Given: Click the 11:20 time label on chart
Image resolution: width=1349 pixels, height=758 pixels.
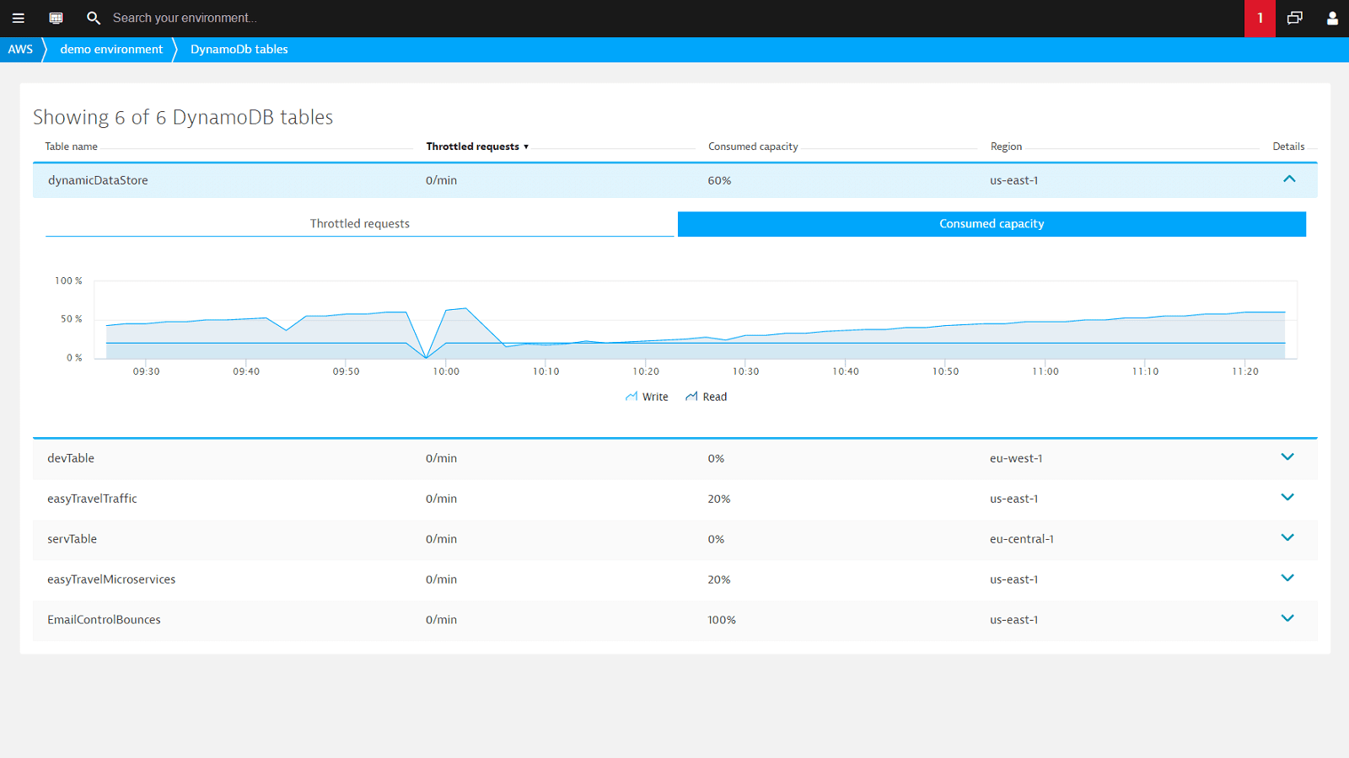Looking at the screenshot, I should click(x=1245, y=371).
